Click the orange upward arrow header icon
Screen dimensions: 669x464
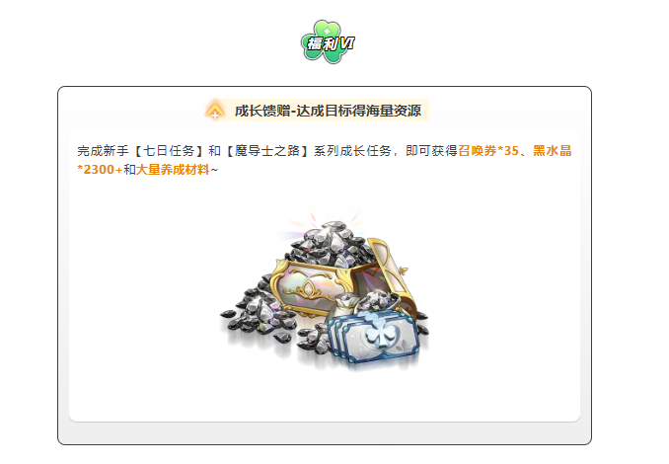pos(214,111)
